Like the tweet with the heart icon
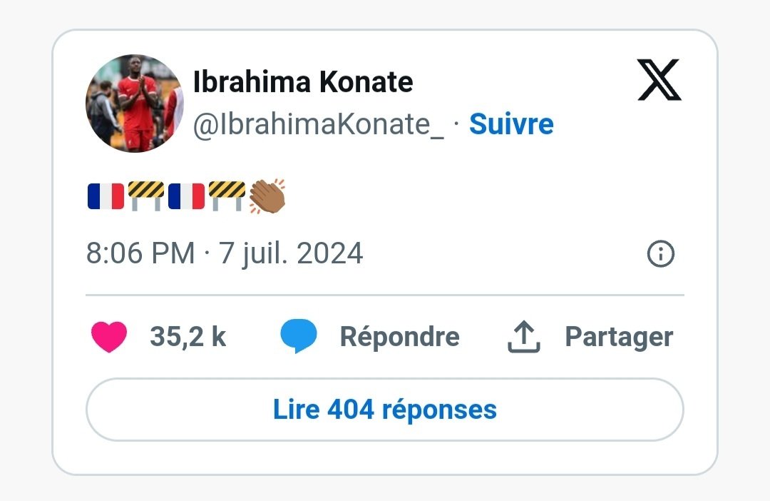770x501 pixels. coord(109,337)
